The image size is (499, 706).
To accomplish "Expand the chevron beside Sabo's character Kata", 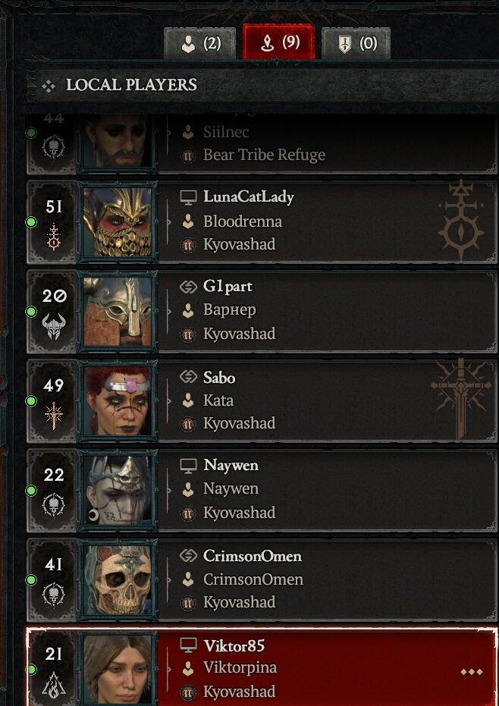I will tap(169, 400).
